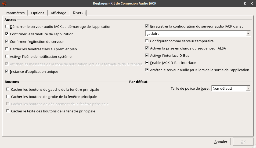The width and height of the screenshot is (256, 148).
Task: Enable the system notification icon checkbox
Action: point(7,56)
